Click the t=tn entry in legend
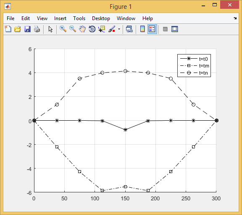 click(194, 73)
